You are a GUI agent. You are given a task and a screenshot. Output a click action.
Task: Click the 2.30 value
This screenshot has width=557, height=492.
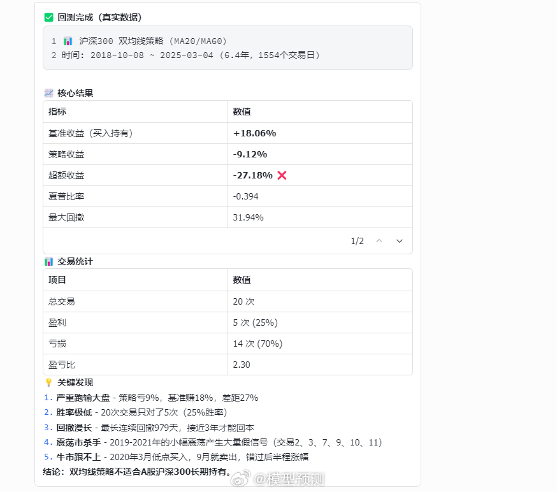tap(242, 365)
